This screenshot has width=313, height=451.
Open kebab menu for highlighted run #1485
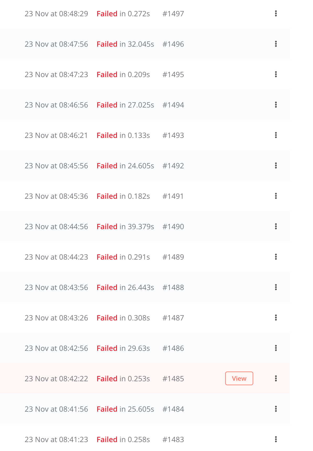276,379
